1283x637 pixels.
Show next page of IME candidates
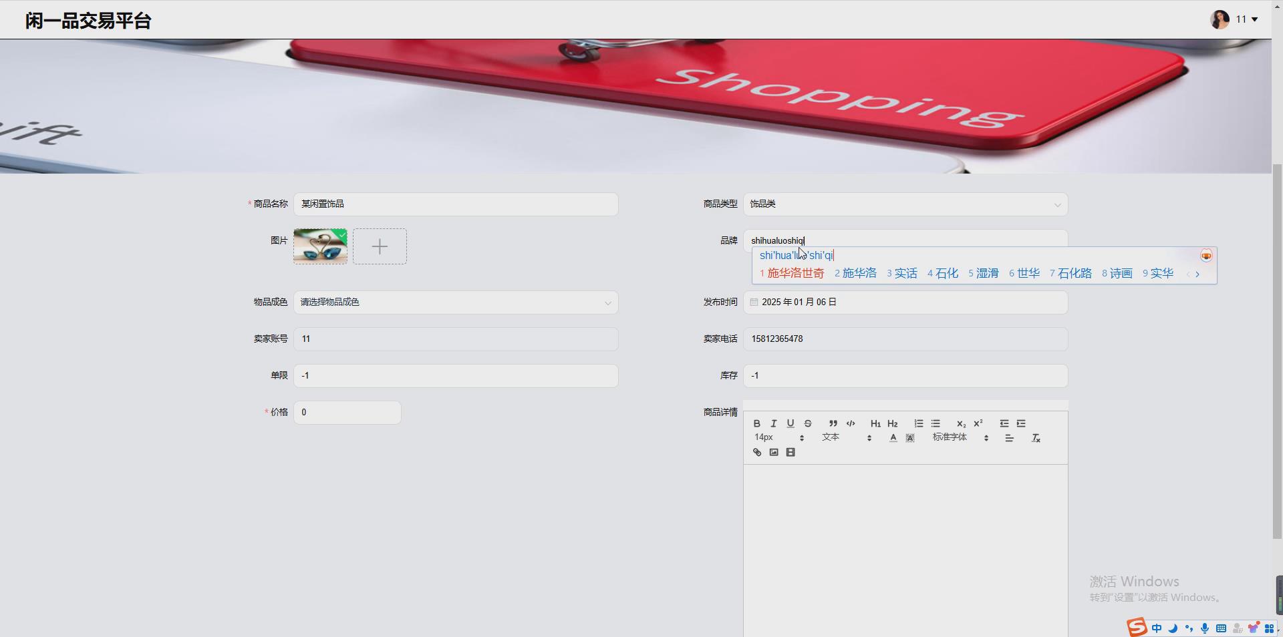point(1197,274)
